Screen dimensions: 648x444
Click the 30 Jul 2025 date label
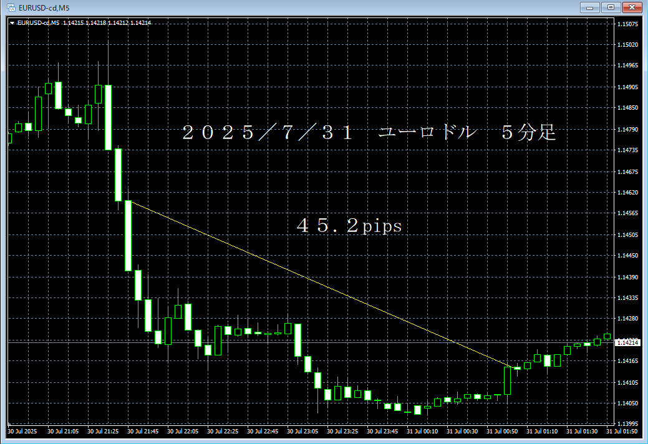click(22, 431)
